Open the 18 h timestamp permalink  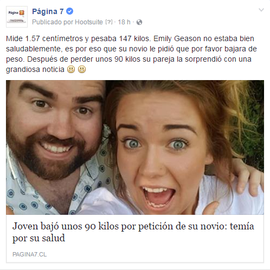point(124,22)
